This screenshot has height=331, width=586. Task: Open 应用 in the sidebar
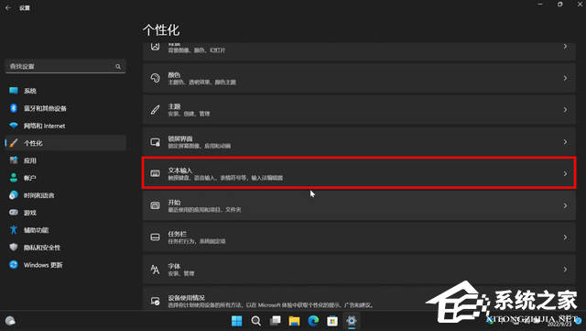[65, 160]
